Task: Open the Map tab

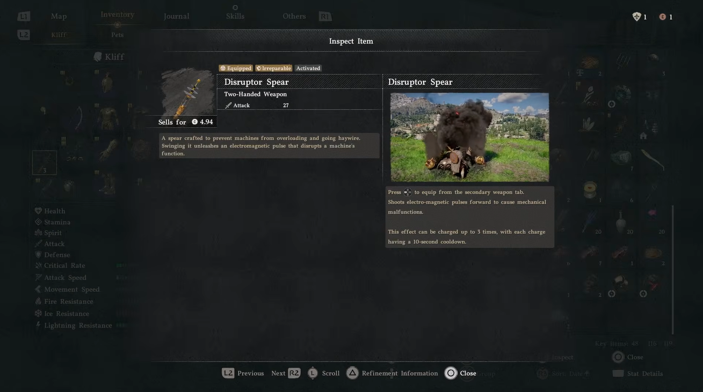Action: pos(59,16)
